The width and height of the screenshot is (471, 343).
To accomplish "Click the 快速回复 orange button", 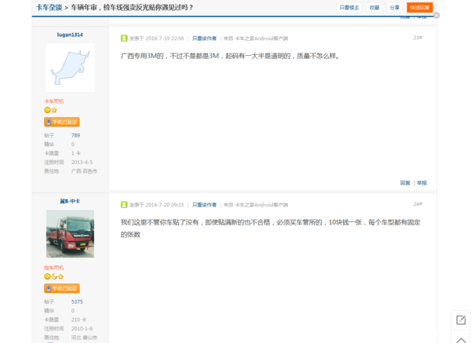I will [x=419, y=7].
